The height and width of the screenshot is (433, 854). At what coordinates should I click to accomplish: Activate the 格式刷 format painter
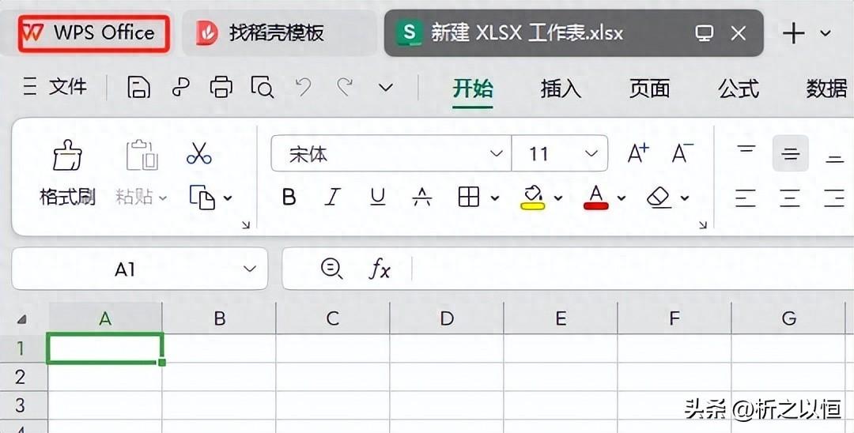click(67, 172)
